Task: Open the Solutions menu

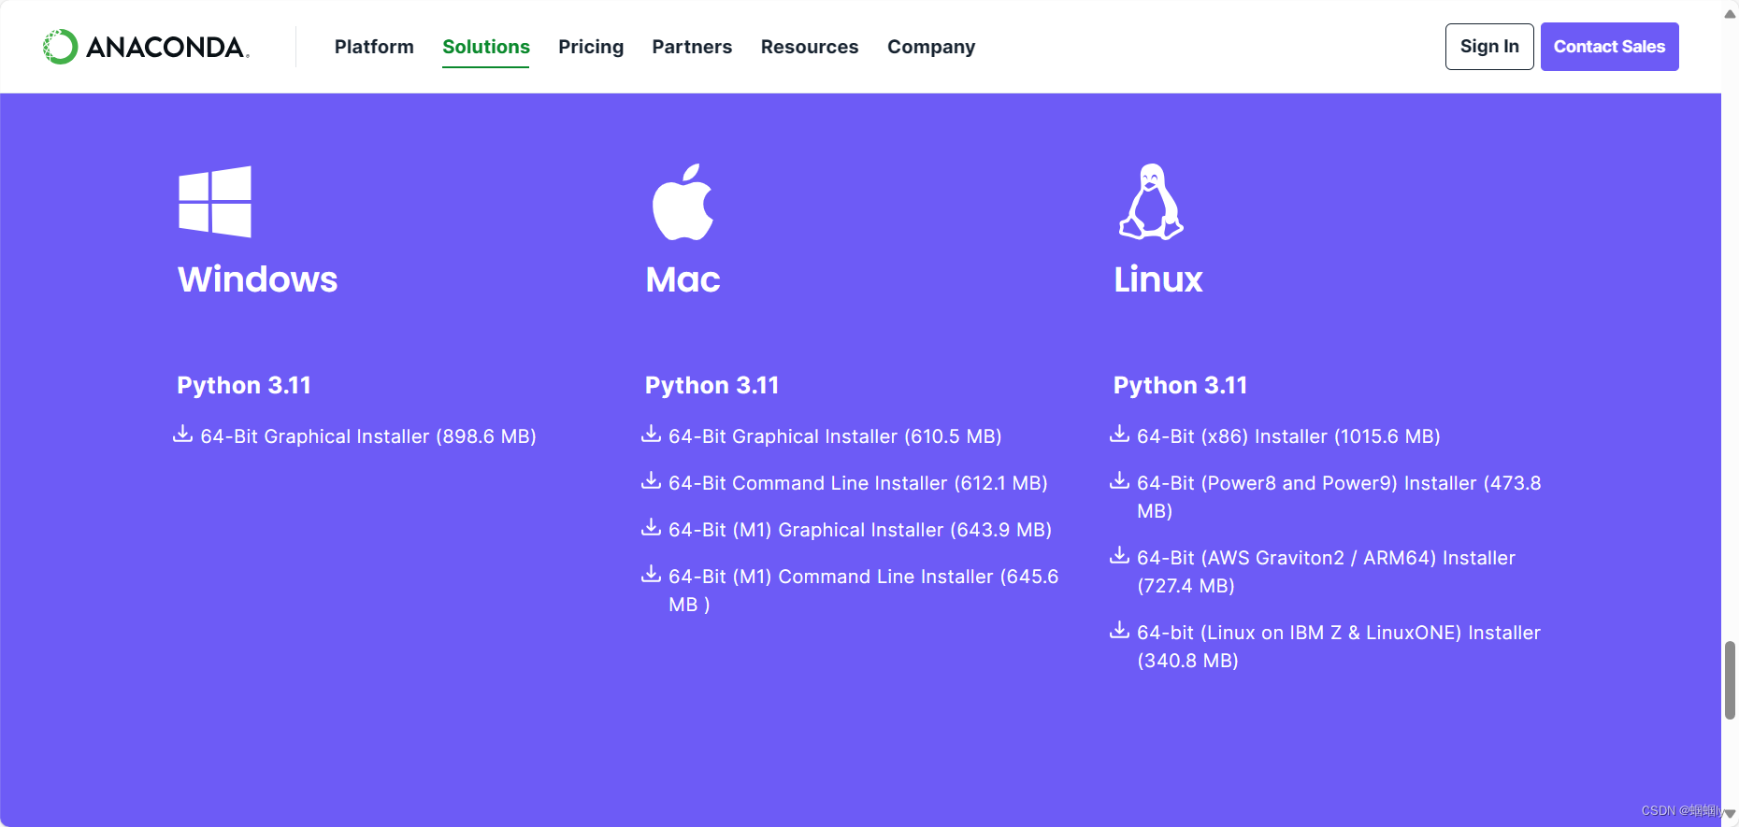Action: 486,47
